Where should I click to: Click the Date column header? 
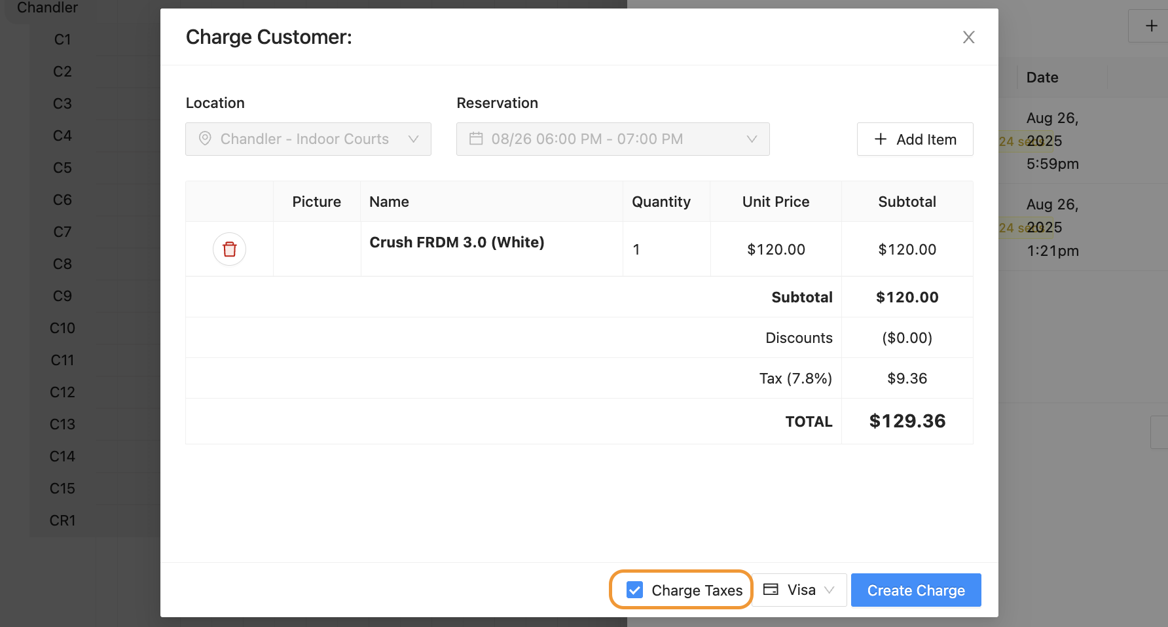pyautogui.click(x=1042, y=77)
